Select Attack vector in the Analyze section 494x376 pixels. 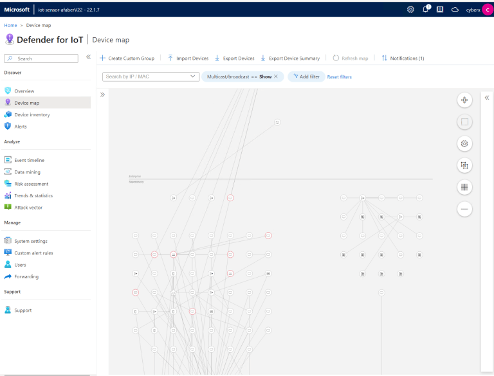(28, 208)
